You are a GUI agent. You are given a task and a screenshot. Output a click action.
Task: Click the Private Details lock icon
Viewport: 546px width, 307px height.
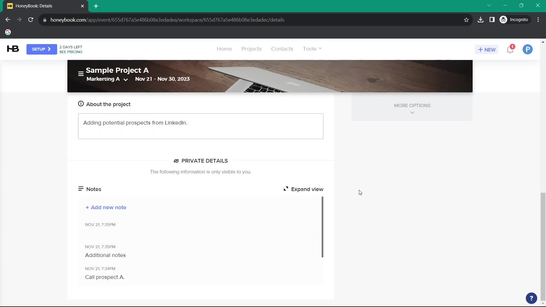pyautogui.click(x=176, y=161)
